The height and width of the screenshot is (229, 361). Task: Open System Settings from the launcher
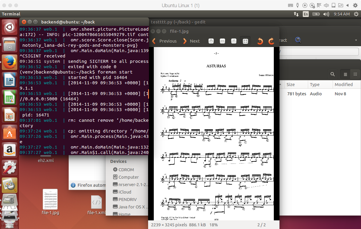pyautogui.click(x=10, y=167)
